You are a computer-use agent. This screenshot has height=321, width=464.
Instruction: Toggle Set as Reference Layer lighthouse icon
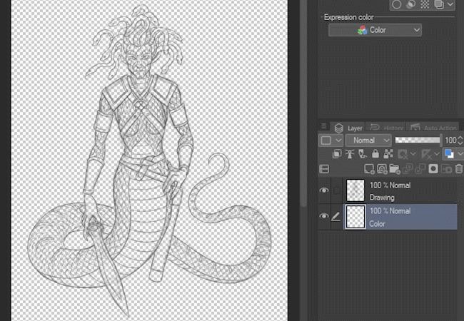tap(350, 154)
